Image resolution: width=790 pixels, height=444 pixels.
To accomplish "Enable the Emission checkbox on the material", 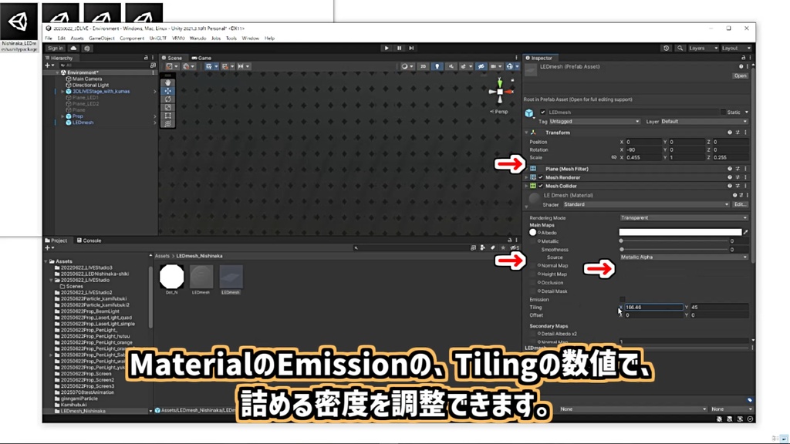I will point(623,298).
